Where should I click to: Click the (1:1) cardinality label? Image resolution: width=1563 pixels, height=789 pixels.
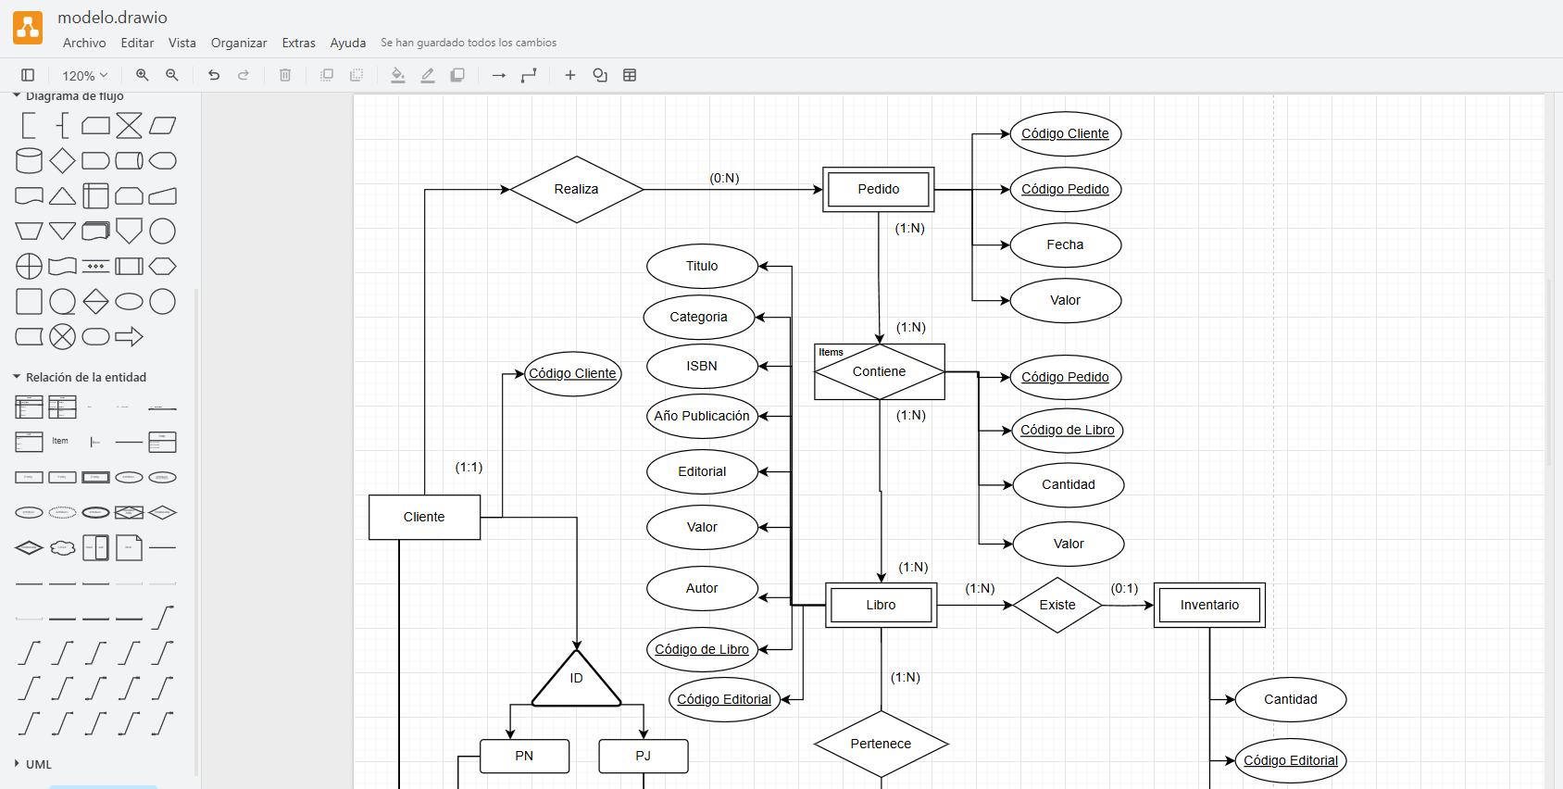pos(469,467)
